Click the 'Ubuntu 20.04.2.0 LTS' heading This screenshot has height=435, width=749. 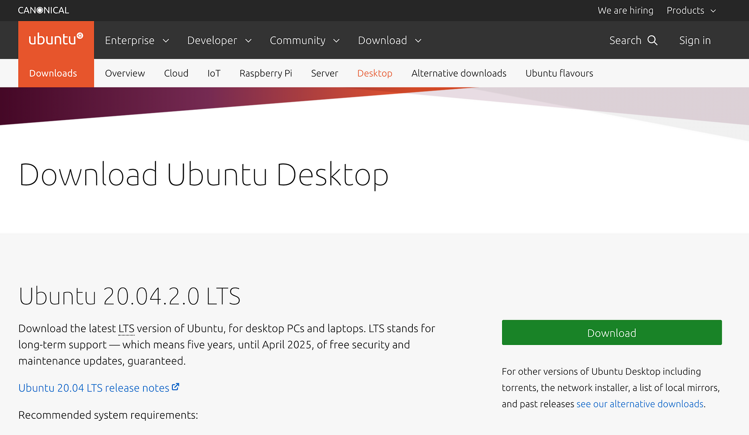(x=130, y=296)
